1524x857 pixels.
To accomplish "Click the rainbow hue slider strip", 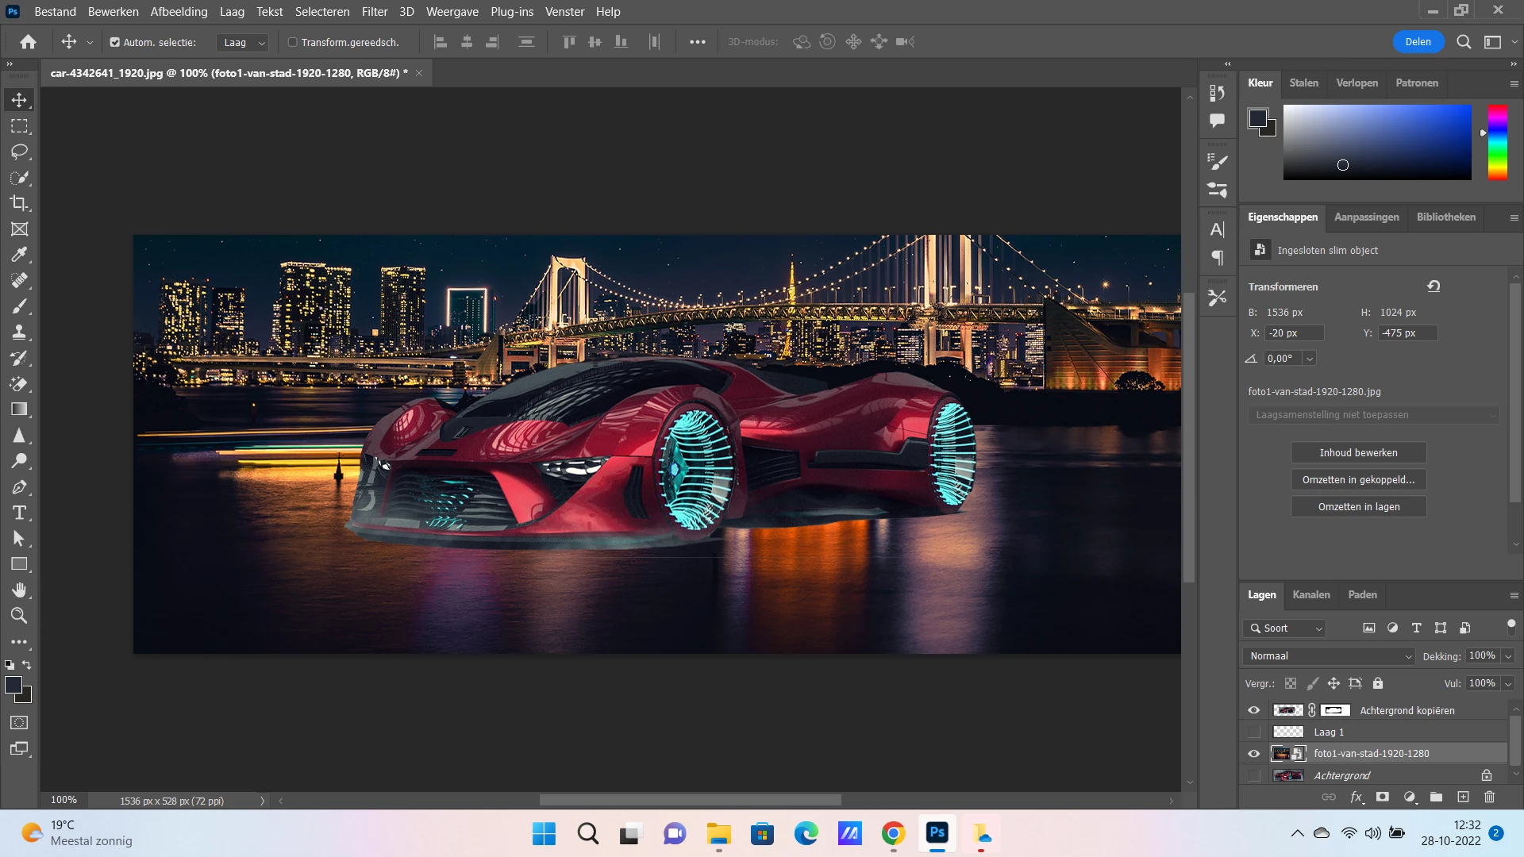I will coord(1497,143).
